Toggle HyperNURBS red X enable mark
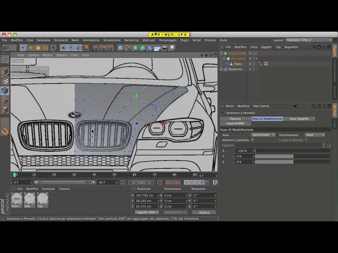 point(256,53)
